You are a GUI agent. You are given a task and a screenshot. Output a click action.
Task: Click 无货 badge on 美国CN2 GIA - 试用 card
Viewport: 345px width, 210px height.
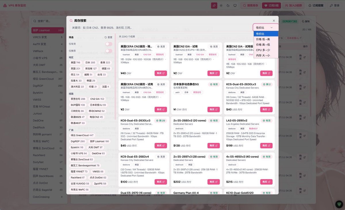coord(214,47)
